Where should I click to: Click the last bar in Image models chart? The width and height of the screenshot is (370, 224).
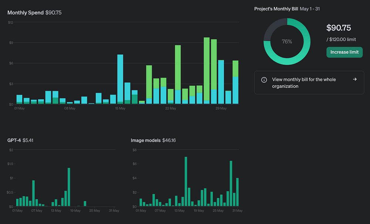[x=238, y=192]
